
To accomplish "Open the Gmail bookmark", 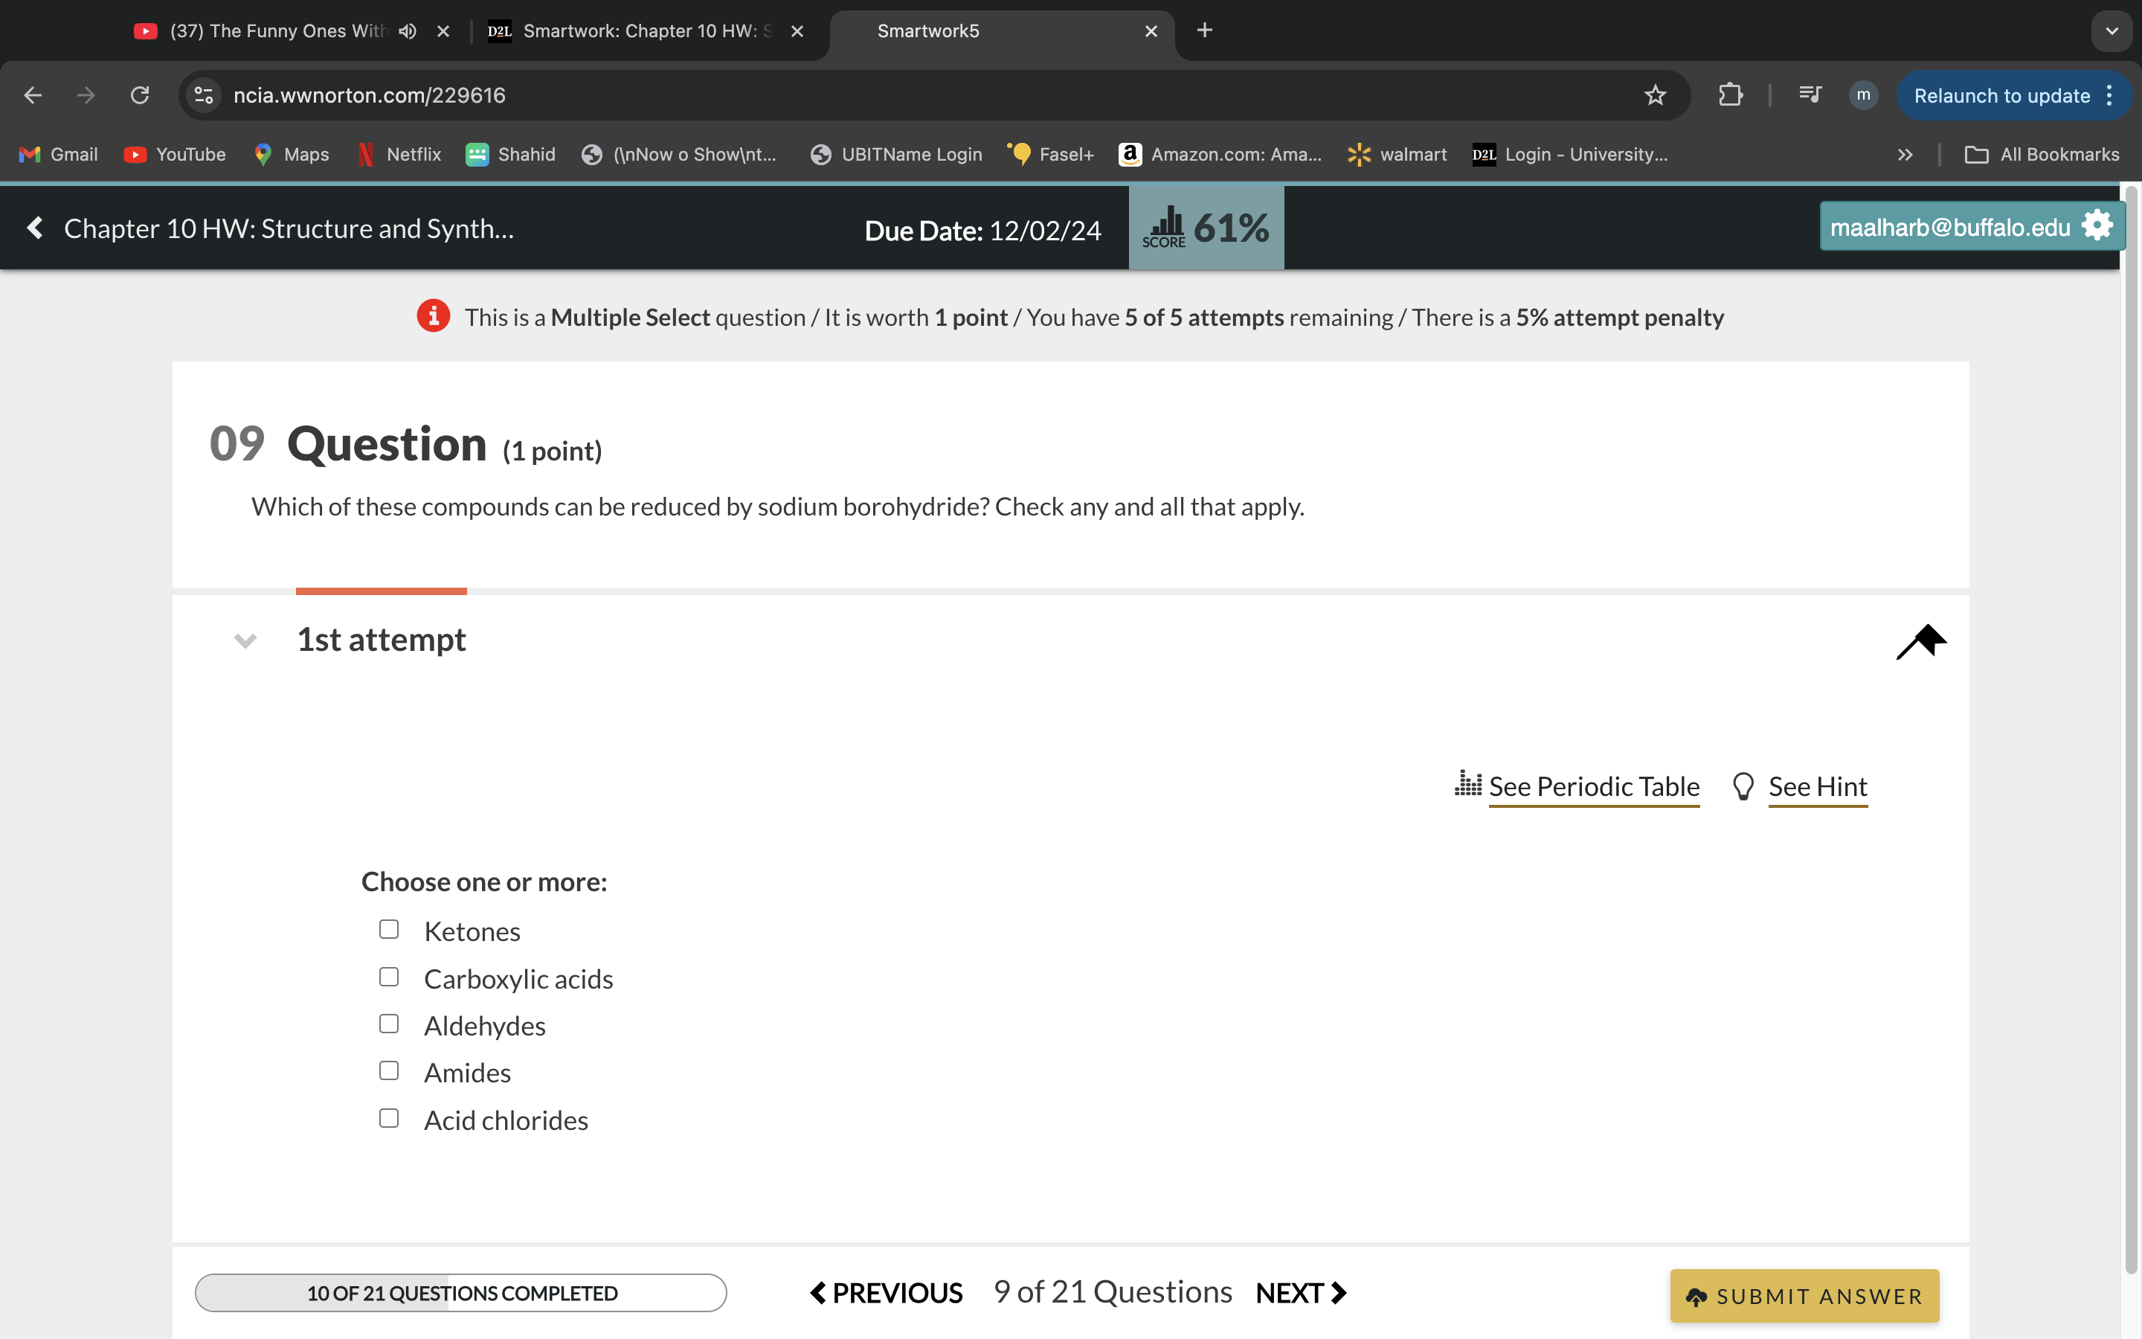I will tap(57, 154).
